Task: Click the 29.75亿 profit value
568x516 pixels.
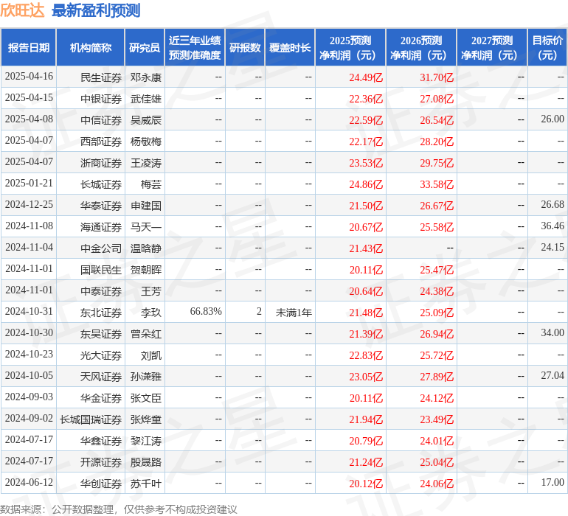Action: pos(437,163)
